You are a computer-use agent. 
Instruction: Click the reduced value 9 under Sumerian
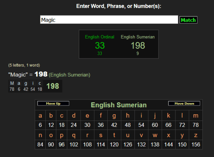[x=138, y=54]
